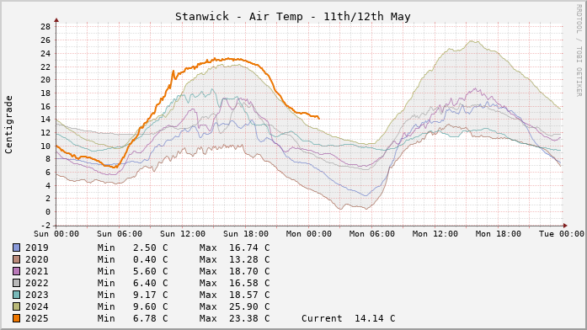Click the 2024 legend year label
The image size is (587, 330).
(37, 306)
